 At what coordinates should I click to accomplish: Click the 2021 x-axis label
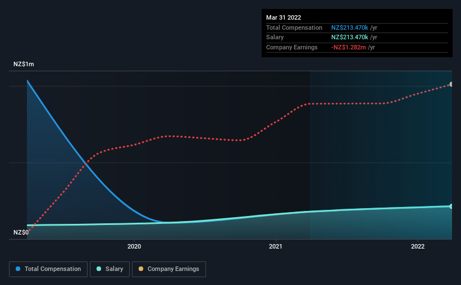tap(276, 246)
